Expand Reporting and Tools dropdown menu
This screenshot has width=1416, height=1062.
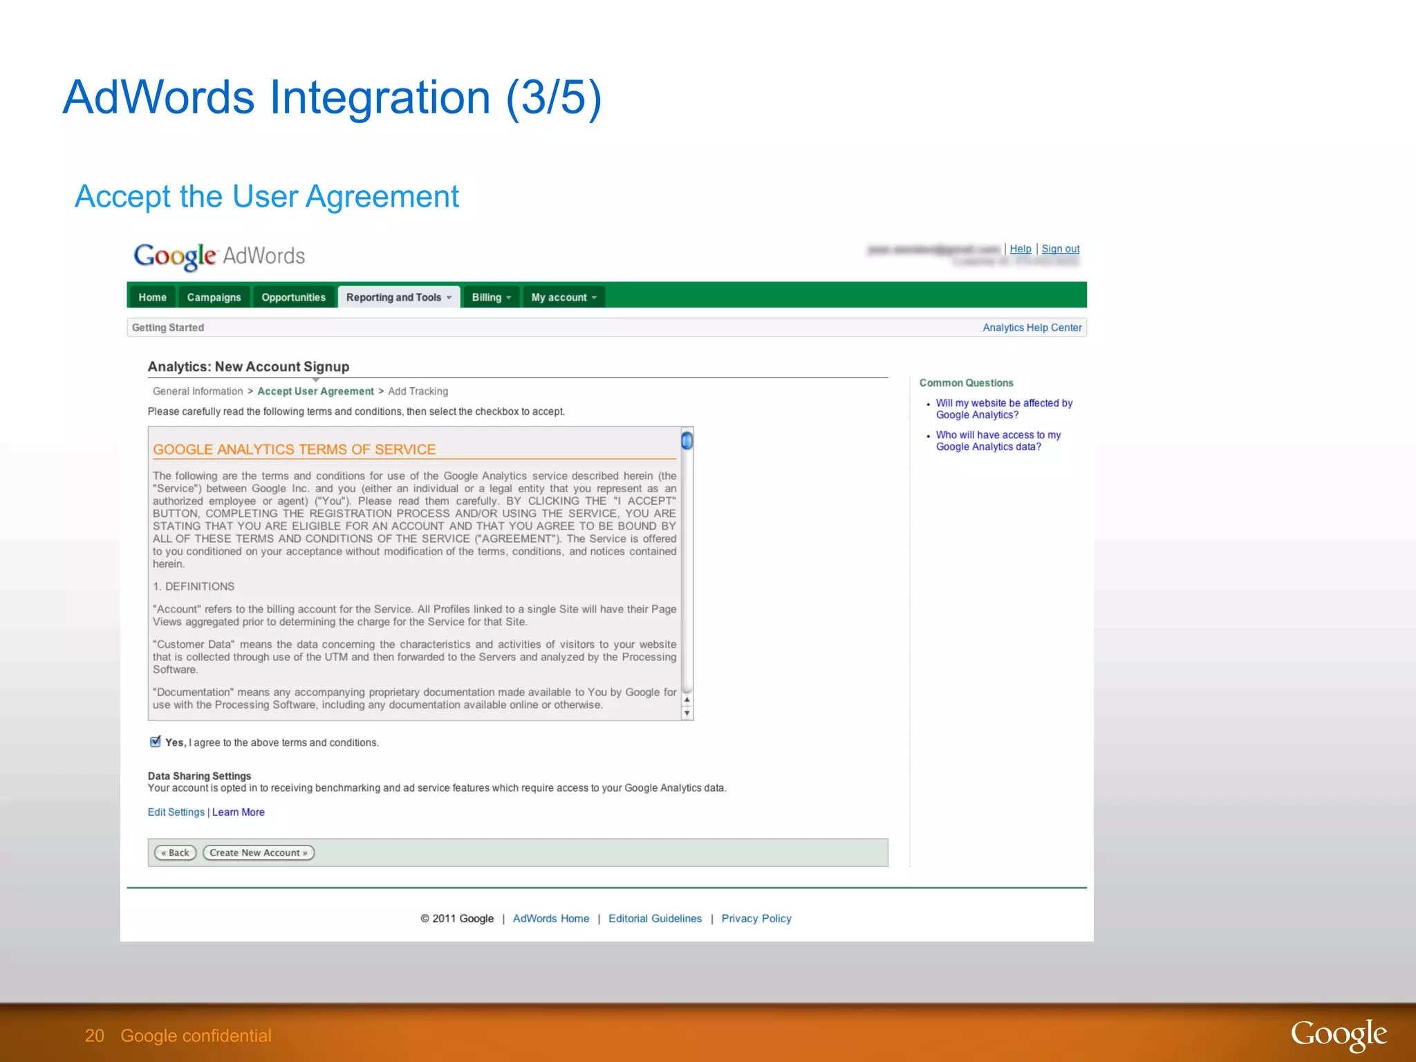[x=399, y=297]
